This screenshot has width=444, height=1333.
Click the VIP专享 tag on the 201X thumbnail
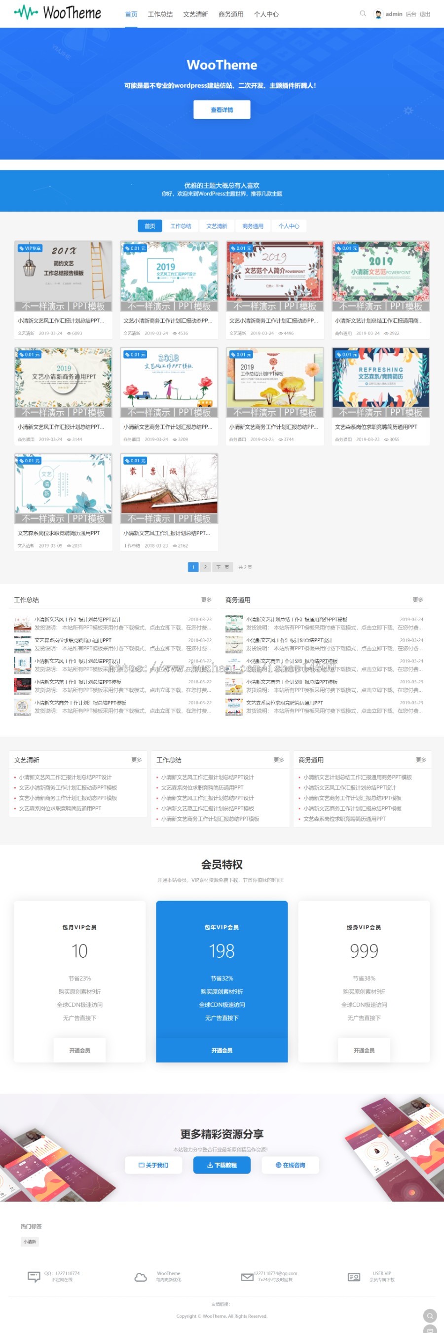30,248
